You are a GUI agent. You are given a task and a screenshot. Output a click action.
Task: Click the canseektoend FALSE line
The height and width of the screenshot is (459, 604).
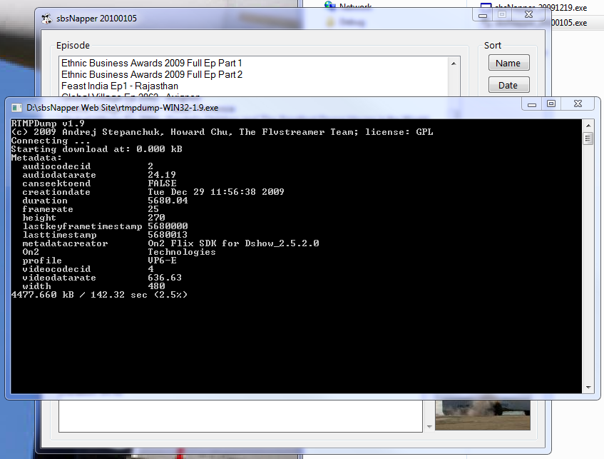[99, 183]
